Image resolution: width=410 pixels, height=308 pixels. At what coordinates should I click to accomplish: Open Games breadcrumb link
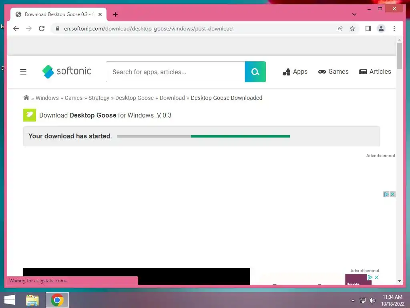pos(74,98)
